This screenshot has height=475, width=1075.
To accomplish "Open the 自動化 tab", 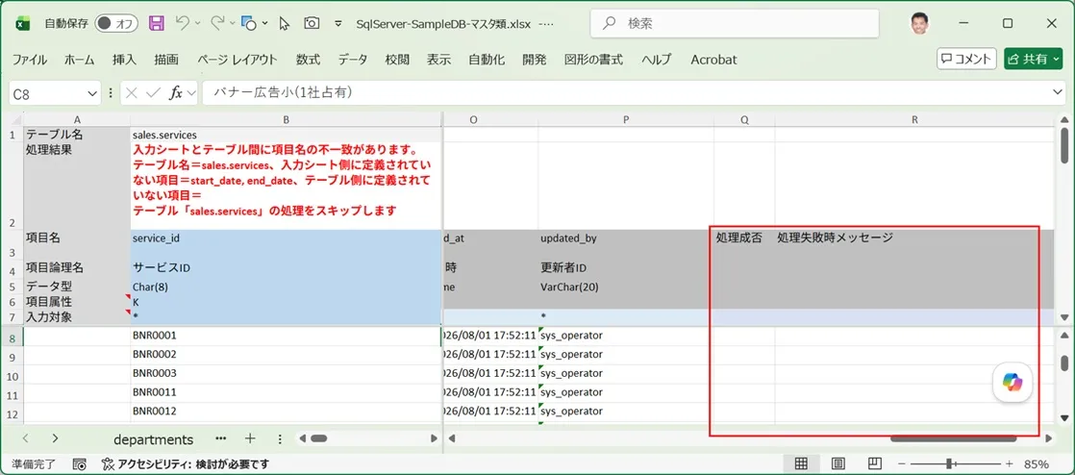I will click(x=487, y=60).
